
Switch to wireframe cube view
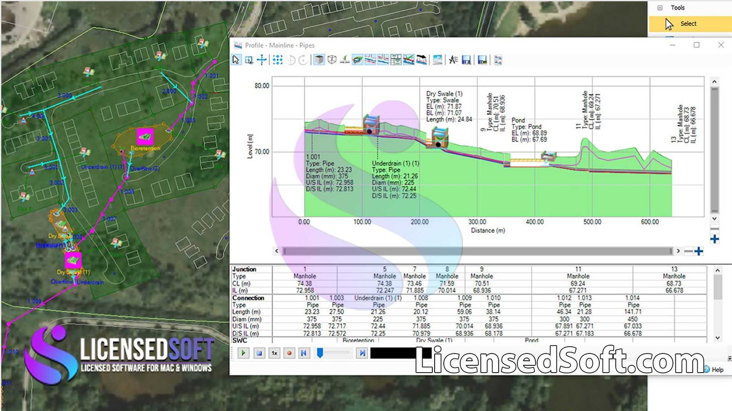coord(332,60)
